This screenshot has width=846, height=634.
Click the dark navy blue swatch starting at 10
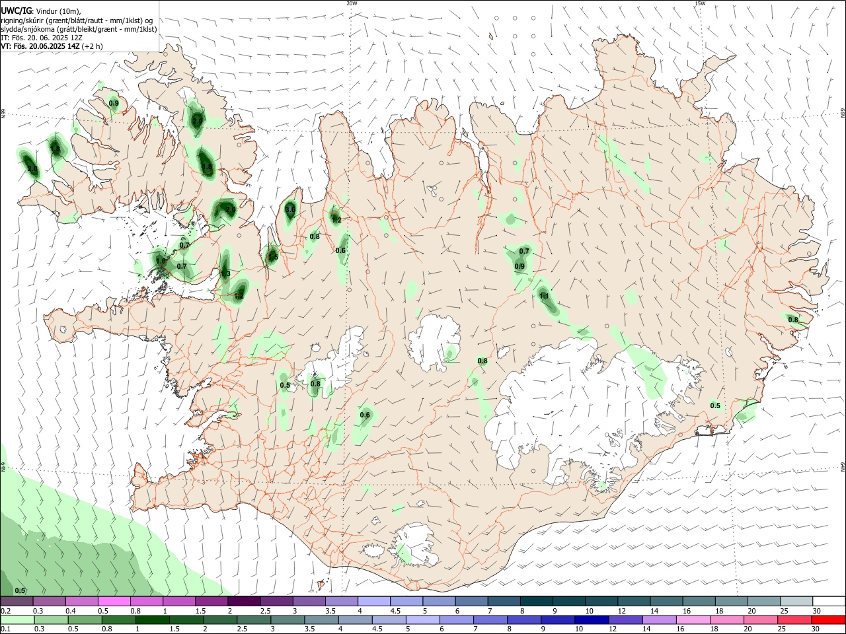(590, 619)
